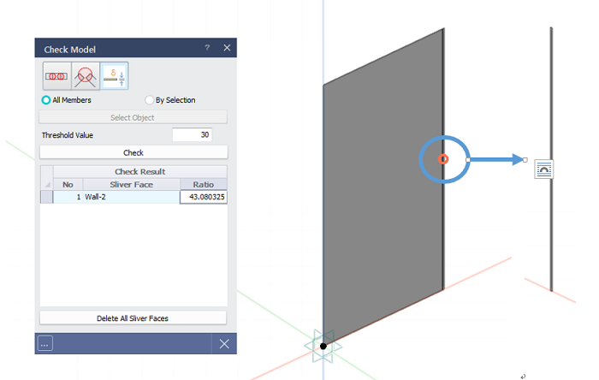Click the layout options icon beside the arrow
599x380 pixels.
point(543,169)
